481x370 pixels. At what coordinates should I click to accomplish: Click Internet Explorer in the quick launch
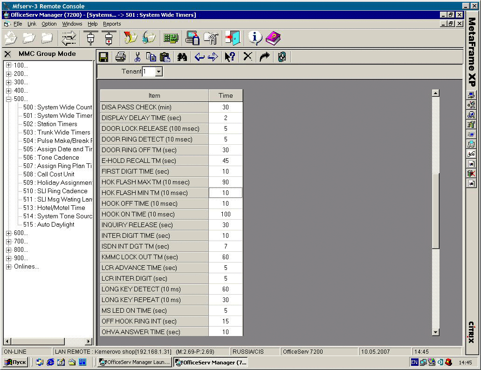50,362
